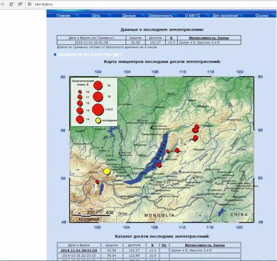Click the legend circle for class 16
This screenshot has height=261, width=277.
coord(98,97)
